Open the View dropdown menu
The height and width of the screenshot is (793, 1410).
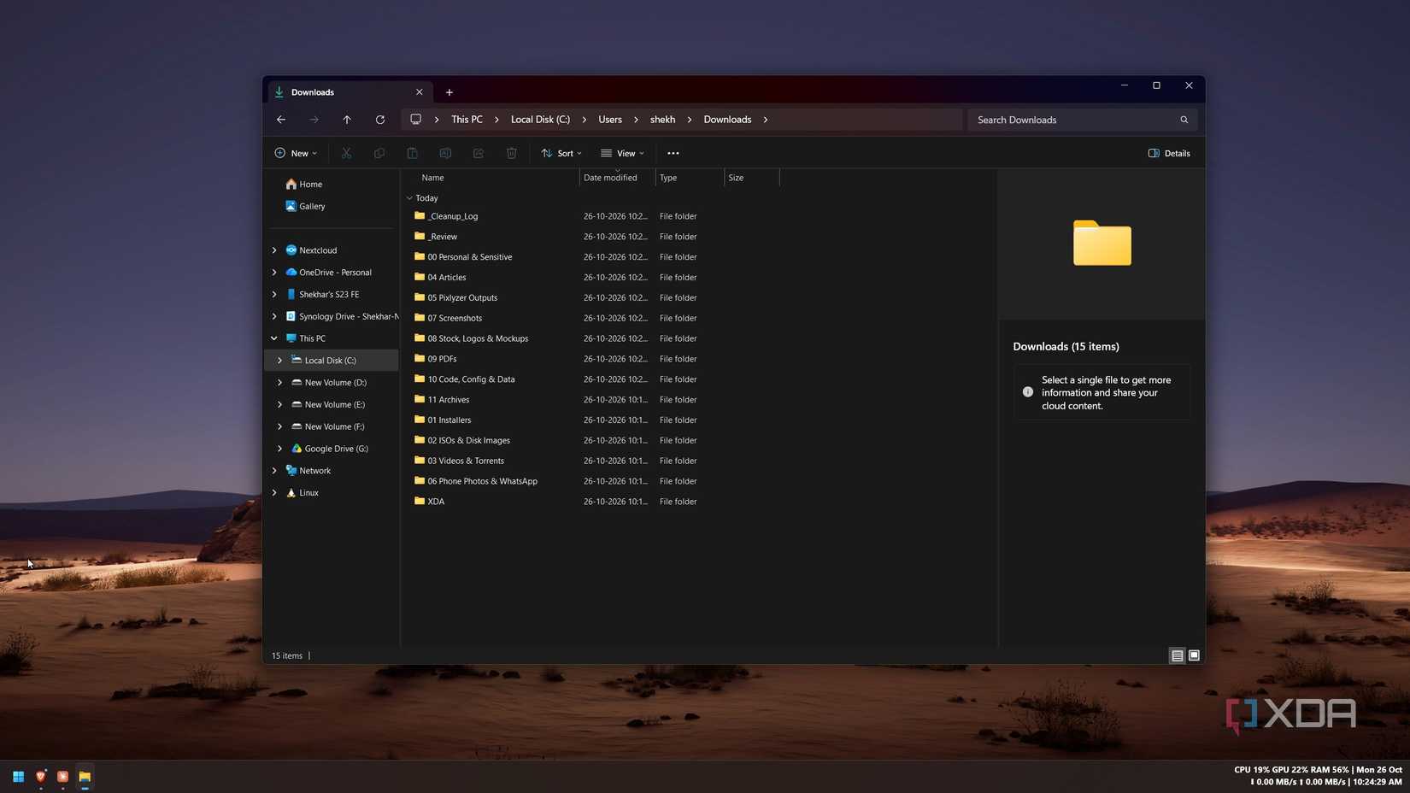point(623,153)
